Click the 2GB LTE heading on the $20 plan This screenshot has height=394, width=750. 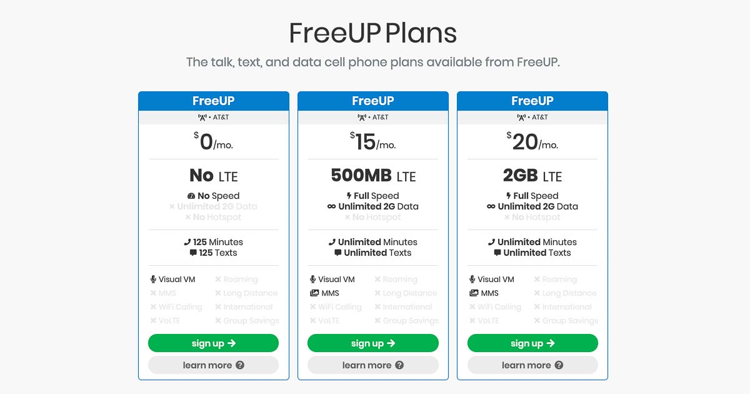(532, 176)
